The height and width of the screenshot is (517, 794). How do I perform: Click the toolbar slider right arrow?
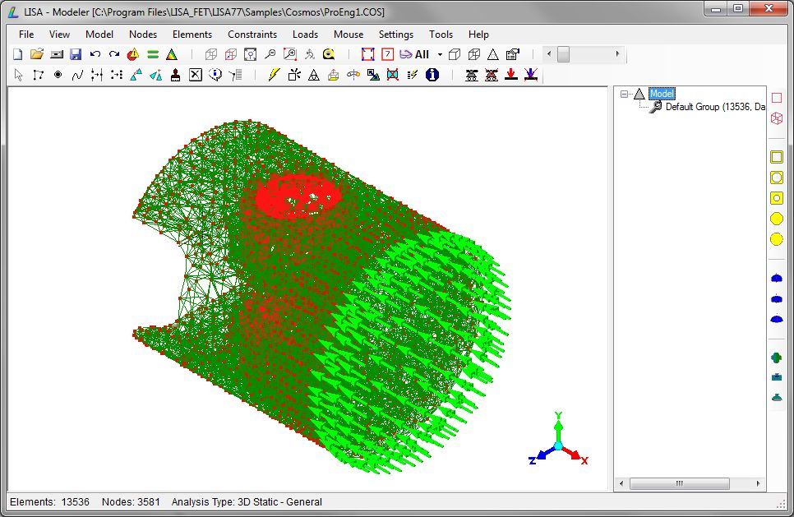tap(617, 53)
